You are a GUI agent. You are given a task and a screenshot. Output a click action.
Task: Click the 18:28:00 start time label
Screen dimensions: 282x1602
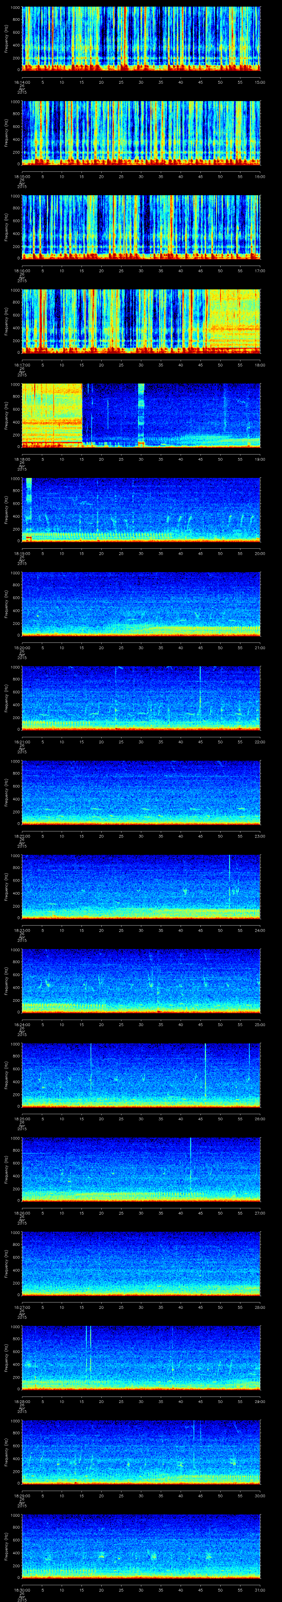pos(22,1402)
